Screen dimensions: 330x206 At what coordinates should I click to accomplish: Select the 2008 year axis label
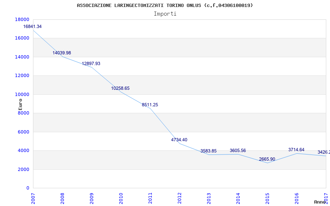click(x=62, y=199)
